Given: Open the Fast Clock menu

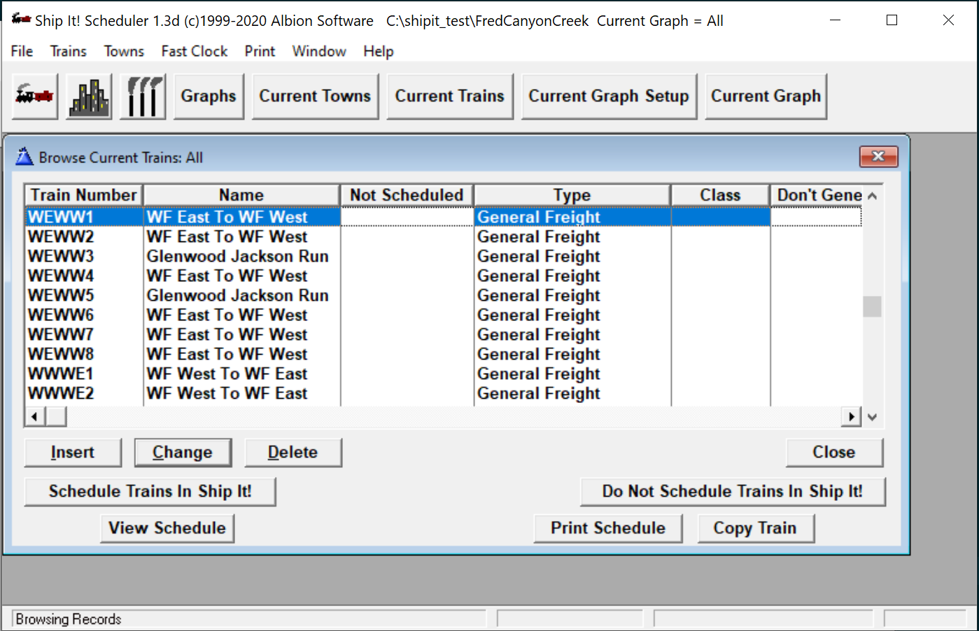Looking at the screenshot, I should tap(195, 51).
